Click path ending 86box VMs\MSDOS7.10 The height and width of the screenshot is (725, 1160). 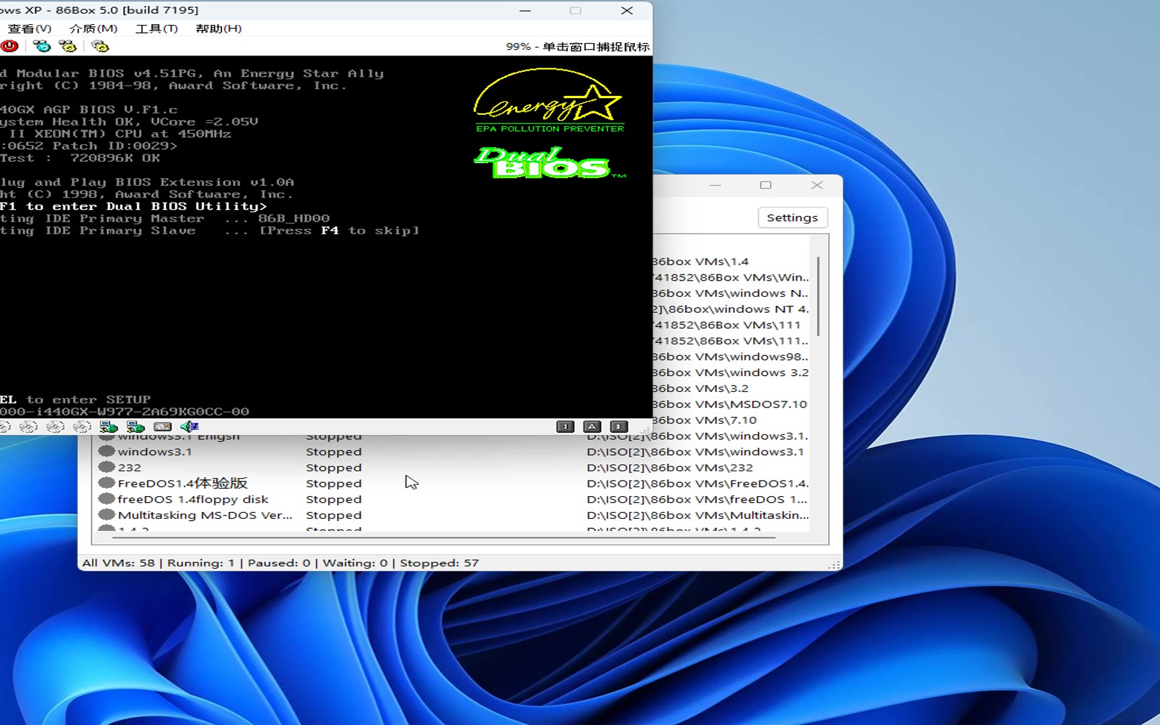pos(730,404)
